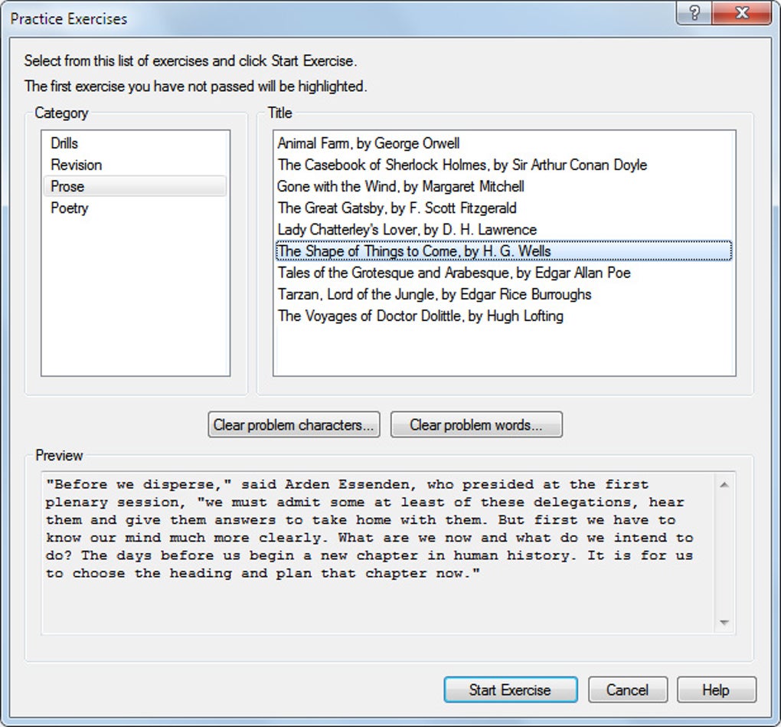Click preview scrollbar down arrow
Screen dimensions: 781x727
pos(724,622)
